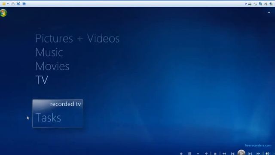
Task: Choose the TV menu category
Action: click(x=42, y=80)
